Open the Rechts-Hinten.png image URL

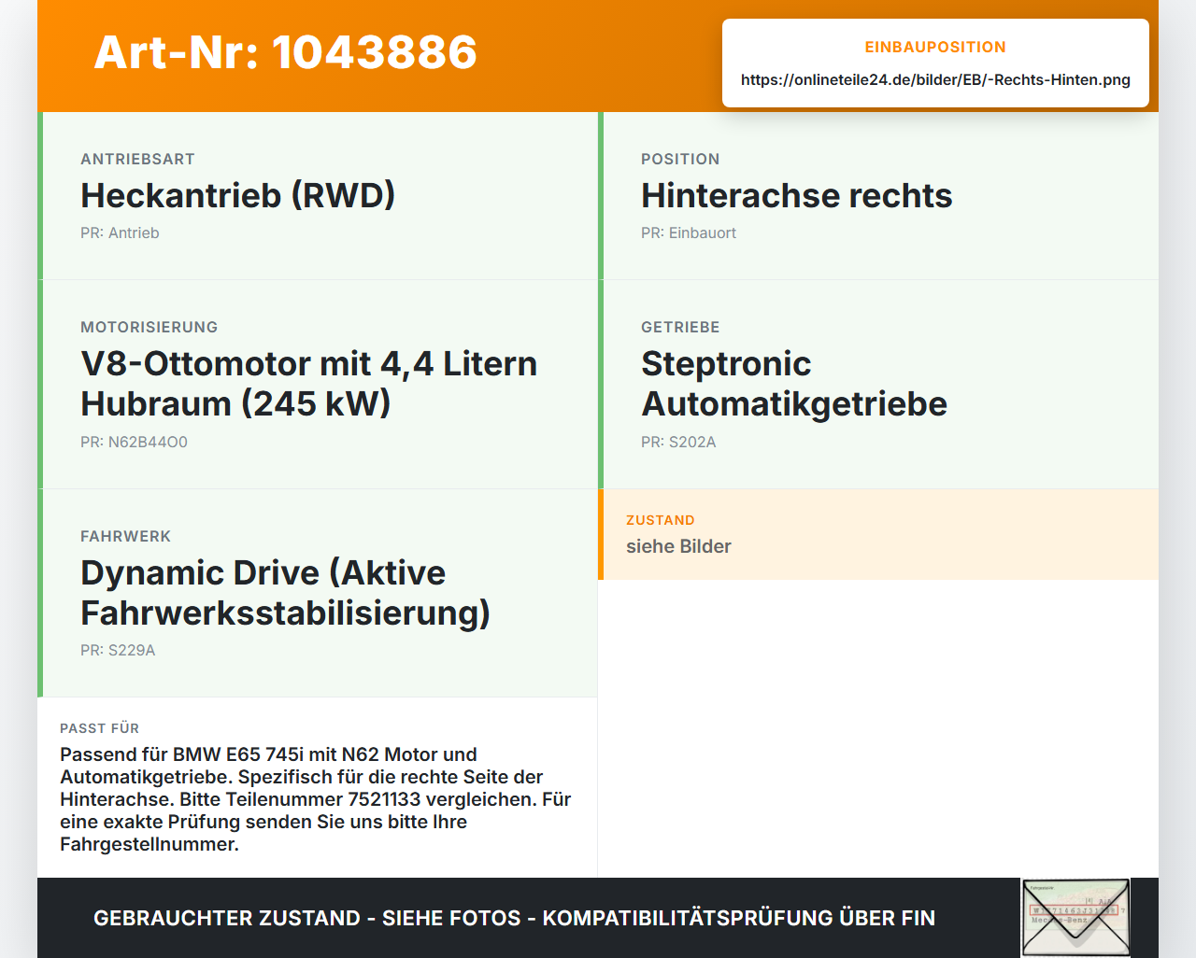pyautogui.click(x=935, y=79)
